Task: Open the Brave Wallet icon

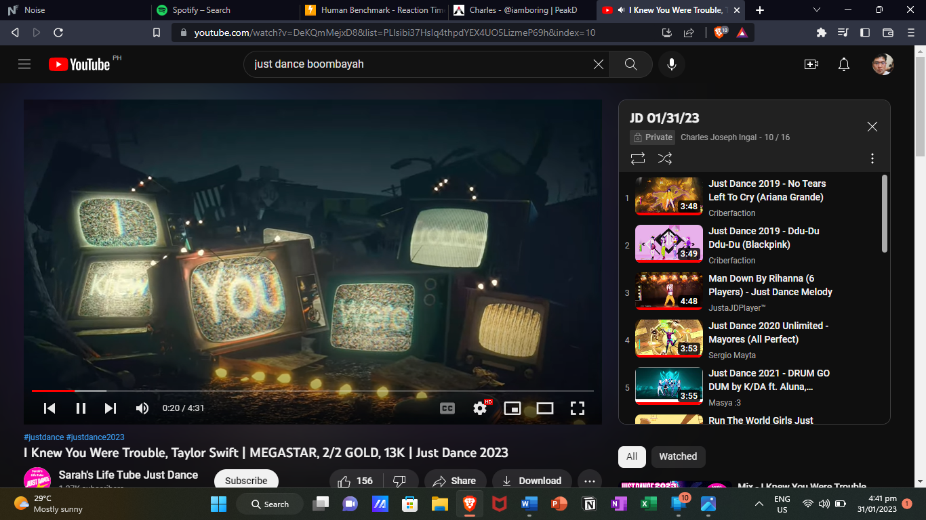Action: click(x=888, y=32)
